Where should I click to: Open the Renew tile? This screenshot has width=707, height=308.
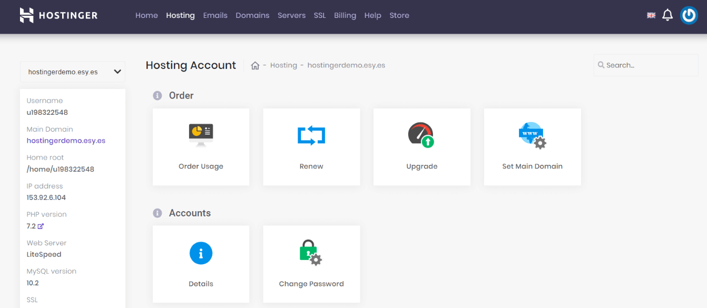[x=311, y=147]
